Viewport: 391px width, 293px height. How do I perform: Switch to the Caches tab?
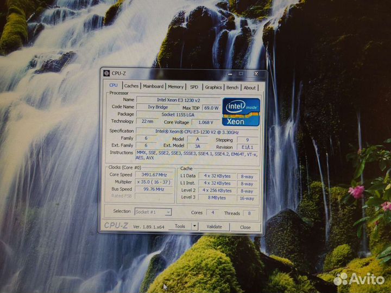[131, 86]
